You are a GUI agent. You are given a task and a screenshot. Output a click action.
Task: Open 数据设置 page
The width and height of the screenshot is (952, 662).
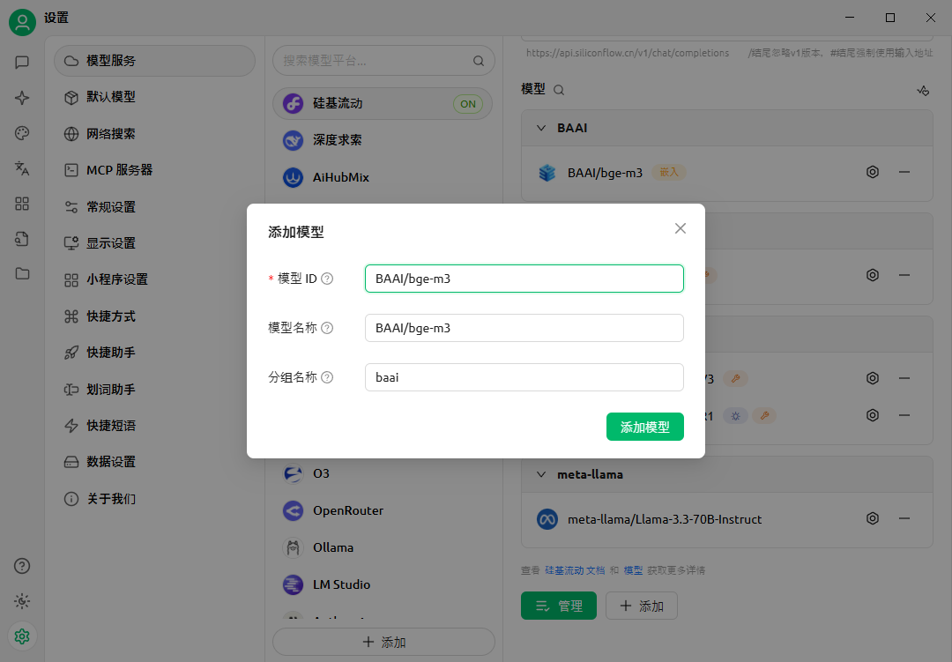(155, 462)
